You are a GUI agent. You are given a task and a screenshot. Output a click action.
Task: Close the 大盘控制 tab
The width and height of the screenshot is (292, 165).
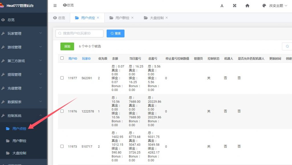coord(167,18)
